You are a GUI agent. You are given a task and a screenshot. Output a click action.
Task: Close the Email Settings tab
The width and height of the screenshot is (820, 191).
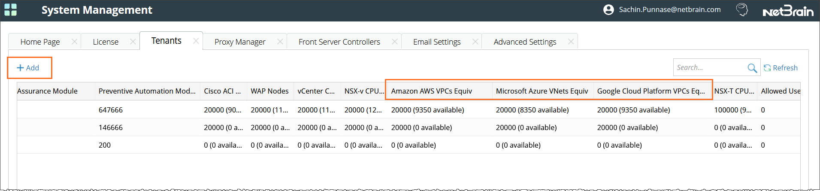click(475, 42)
